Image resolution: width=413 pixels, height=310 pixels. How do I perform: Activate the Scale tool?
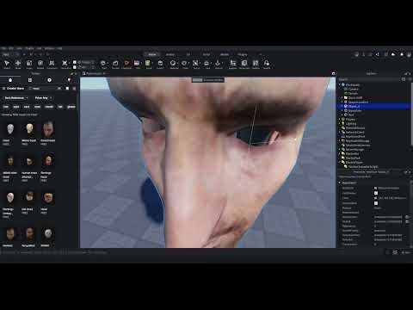point(29,64)
